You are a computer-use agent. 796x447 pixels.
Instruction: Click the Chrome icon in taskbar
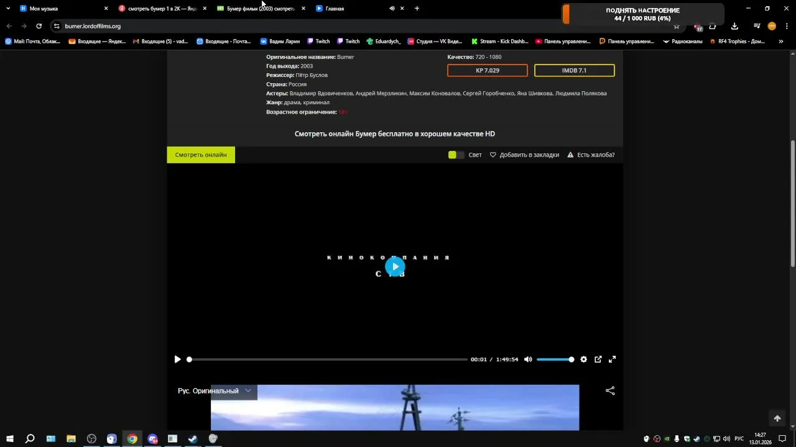132,439
